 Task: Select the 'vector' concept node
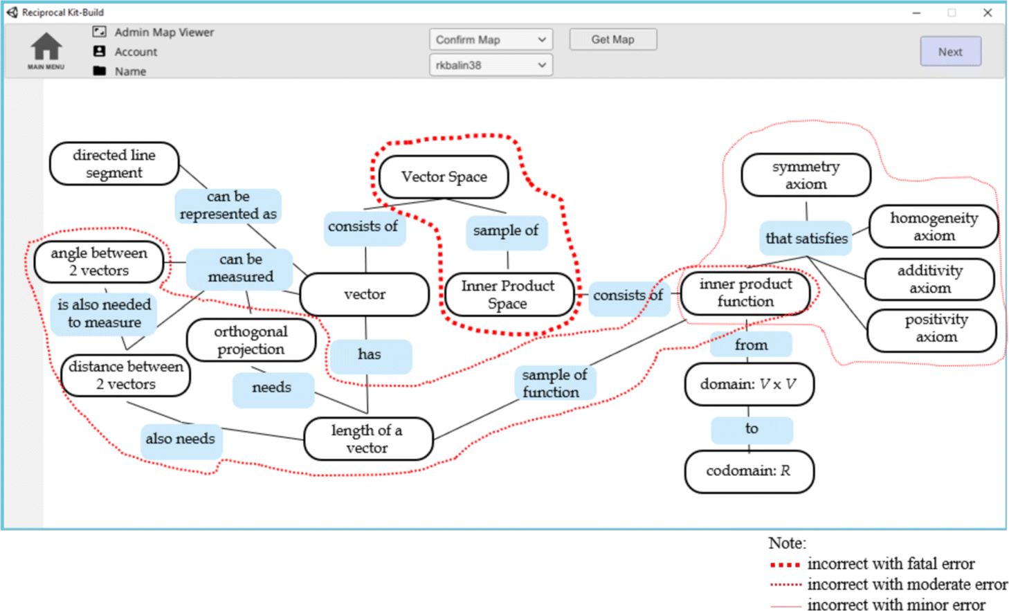coord(365,294)
